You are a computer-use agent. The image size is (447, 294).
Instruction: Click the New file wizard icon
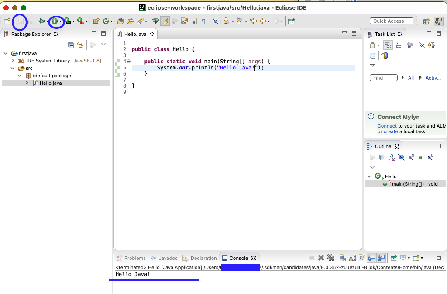tap(7, 21)
